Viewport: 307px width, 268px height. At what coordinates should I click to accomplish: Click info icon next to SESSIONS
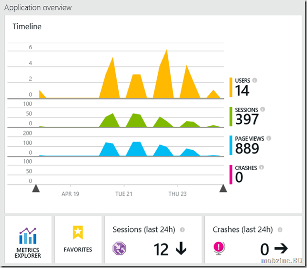(x=263, y=110)
